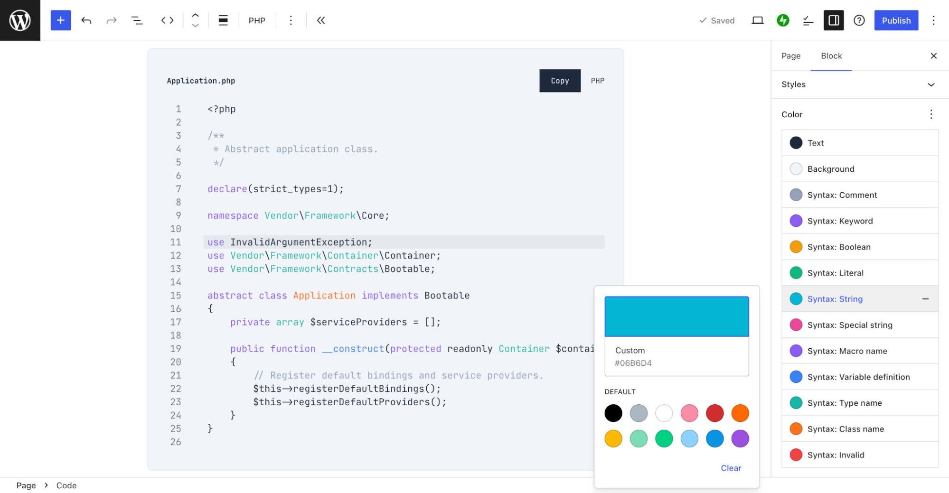This screenshot has height=493, width=949.
Task: Click the Jetpack icon in the top bar
Action: (x=783, y=20)
